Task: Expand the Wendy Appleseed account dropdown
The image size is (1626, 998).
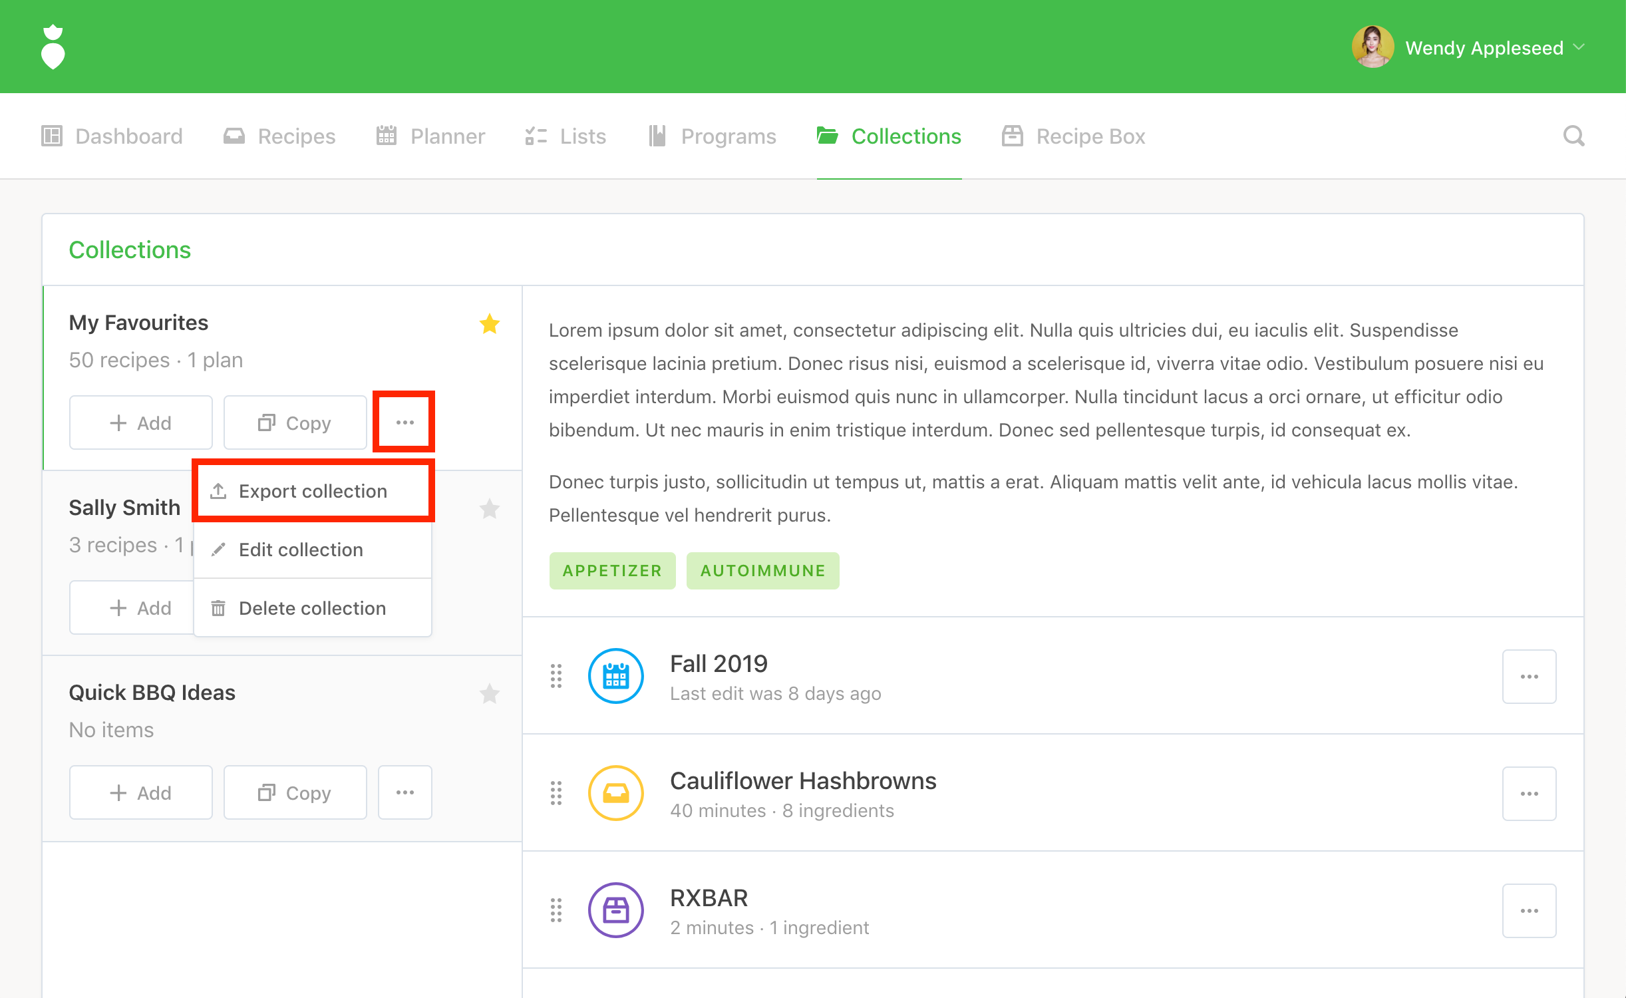Action: click(x=1579, y=47)
